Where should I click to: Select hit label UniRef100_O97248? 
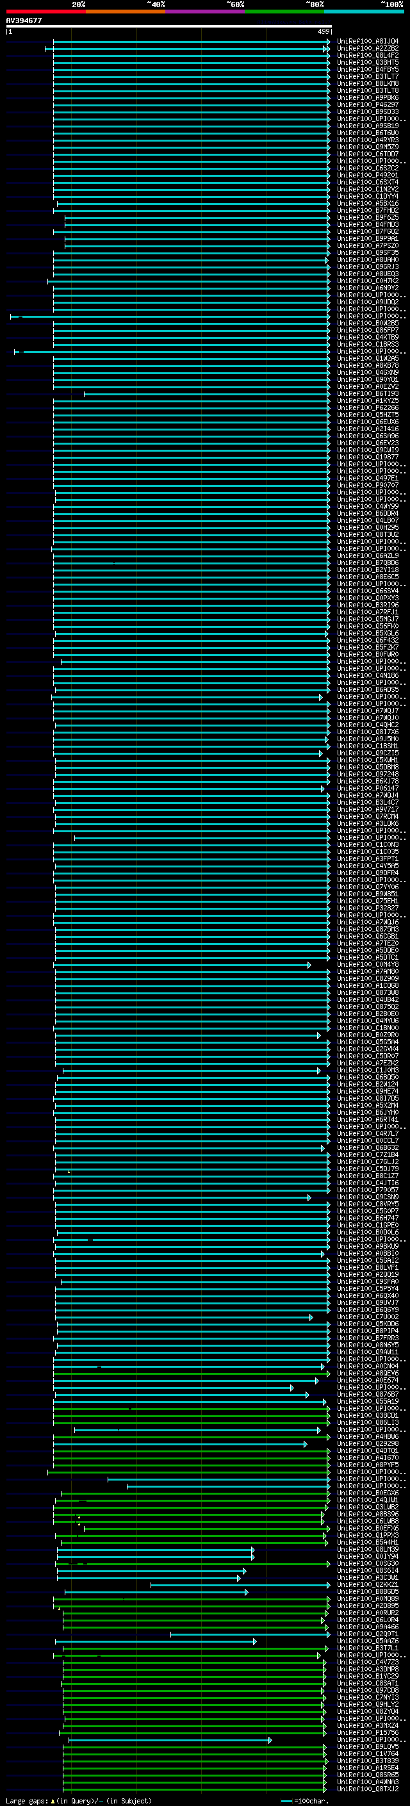click(x=367, y=774)
